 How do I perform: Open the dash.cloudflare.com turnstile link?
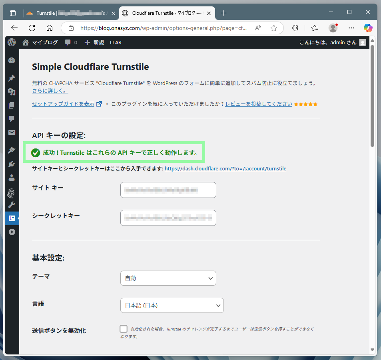(x=225, y=168)
